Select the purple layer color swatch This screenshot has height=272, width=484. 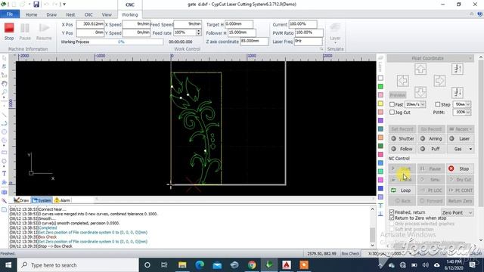pos(380,120)
